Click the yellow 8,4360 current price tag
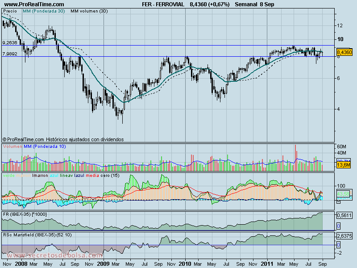Screen dimensions: 357x268 coord(344,52)
